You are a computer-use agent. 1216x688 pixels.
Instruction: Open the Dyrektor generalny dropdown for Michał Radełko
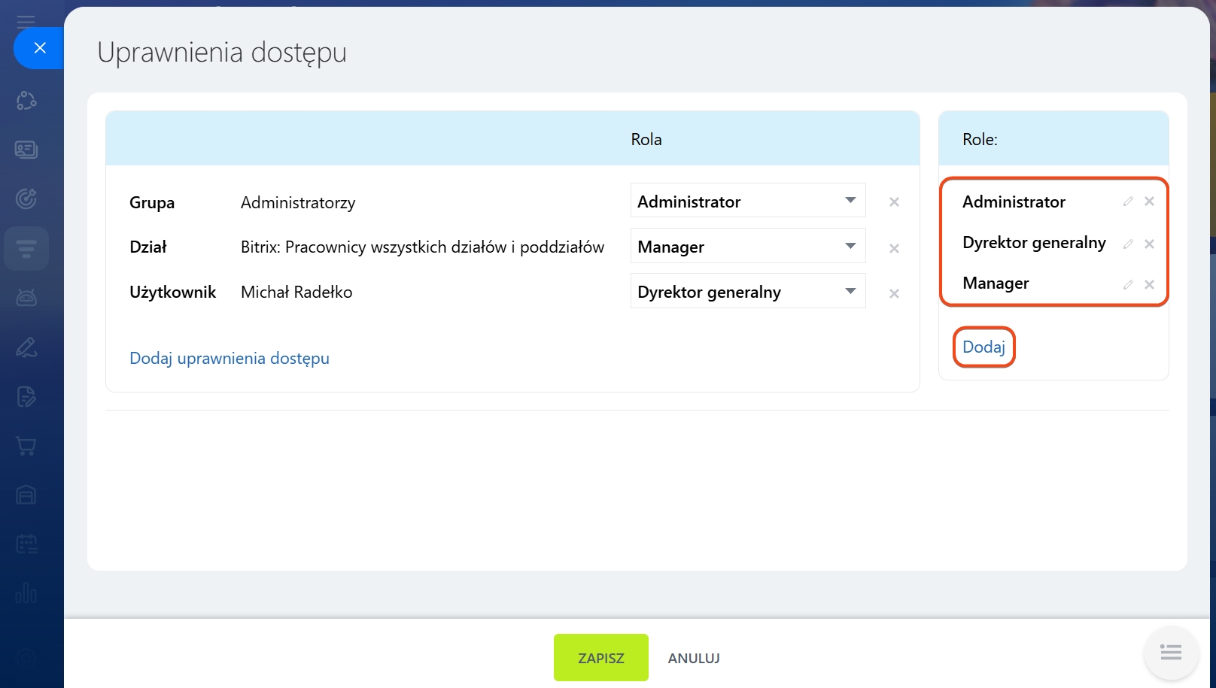pos(747,291)
